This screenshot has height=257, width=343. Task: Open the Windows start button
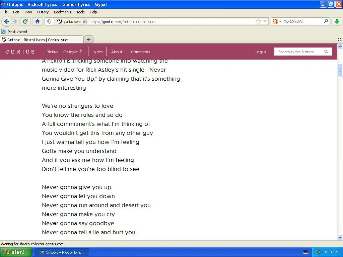pos(16,252)
